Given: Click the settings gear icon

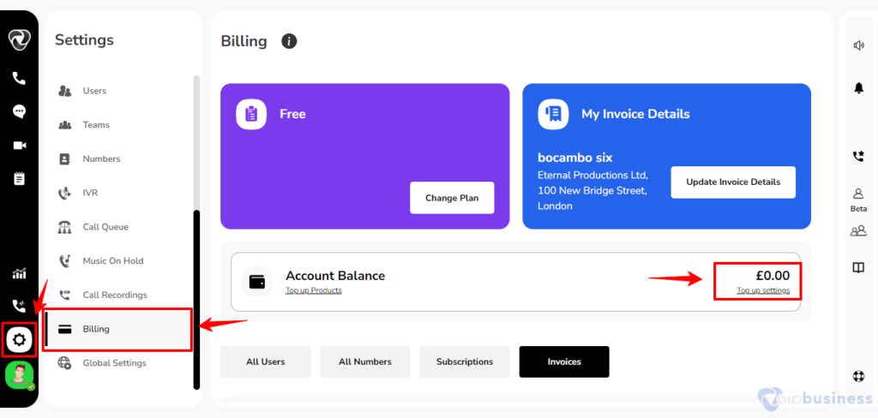Looking at the screenshot, I should click(x=20, y=339).
